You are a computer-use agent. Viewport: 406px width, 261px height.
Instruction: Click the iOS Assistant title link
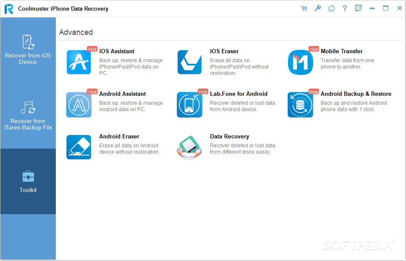[117, 51]
